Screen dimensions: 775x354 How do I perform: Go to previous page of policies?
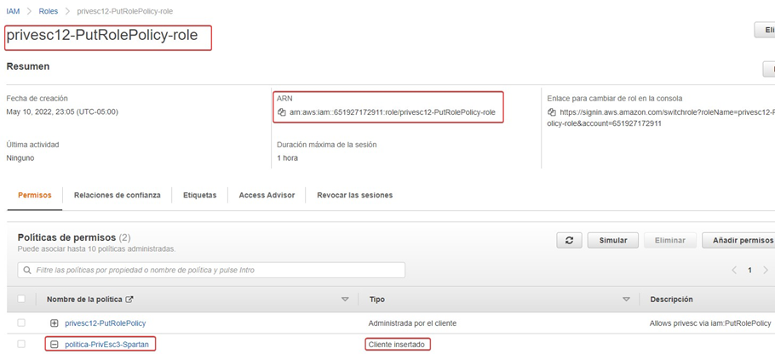[733, 270]
